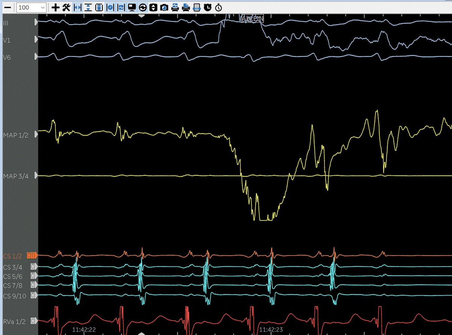Open the alarm clock timing icon
The image size is (452, 335).
(x=208, y=7)
